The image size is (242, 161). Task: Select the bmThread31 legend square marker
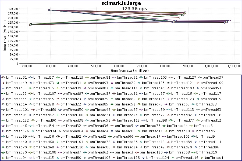coord(58,83)
